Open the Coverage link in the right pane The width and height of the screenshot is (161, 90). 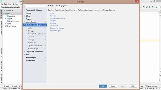click(x=53, y=23)
